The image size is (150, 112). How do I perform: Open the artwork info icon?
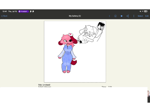[115, 16]
